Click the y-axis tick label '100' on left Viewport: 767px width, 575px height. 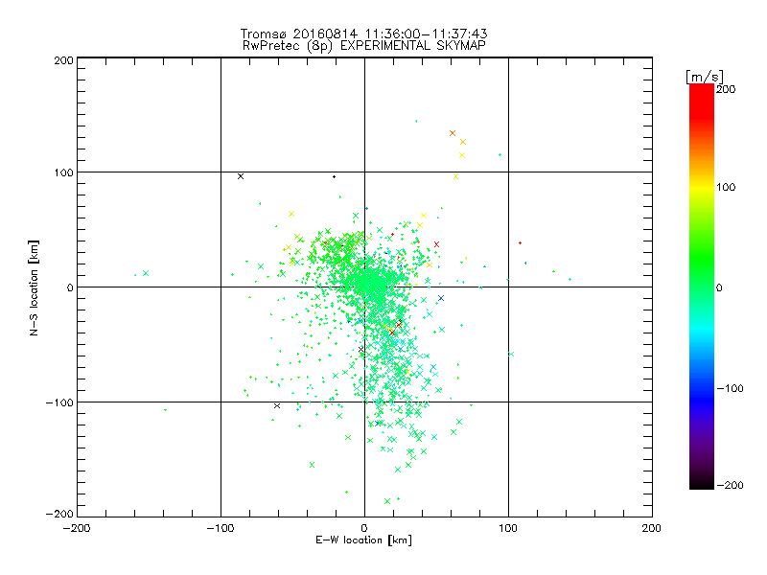pyautogui.click(x=64, y=172)
